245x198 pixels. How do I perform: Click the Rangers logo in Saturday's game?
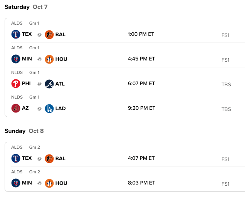click(x=15, y=34)
